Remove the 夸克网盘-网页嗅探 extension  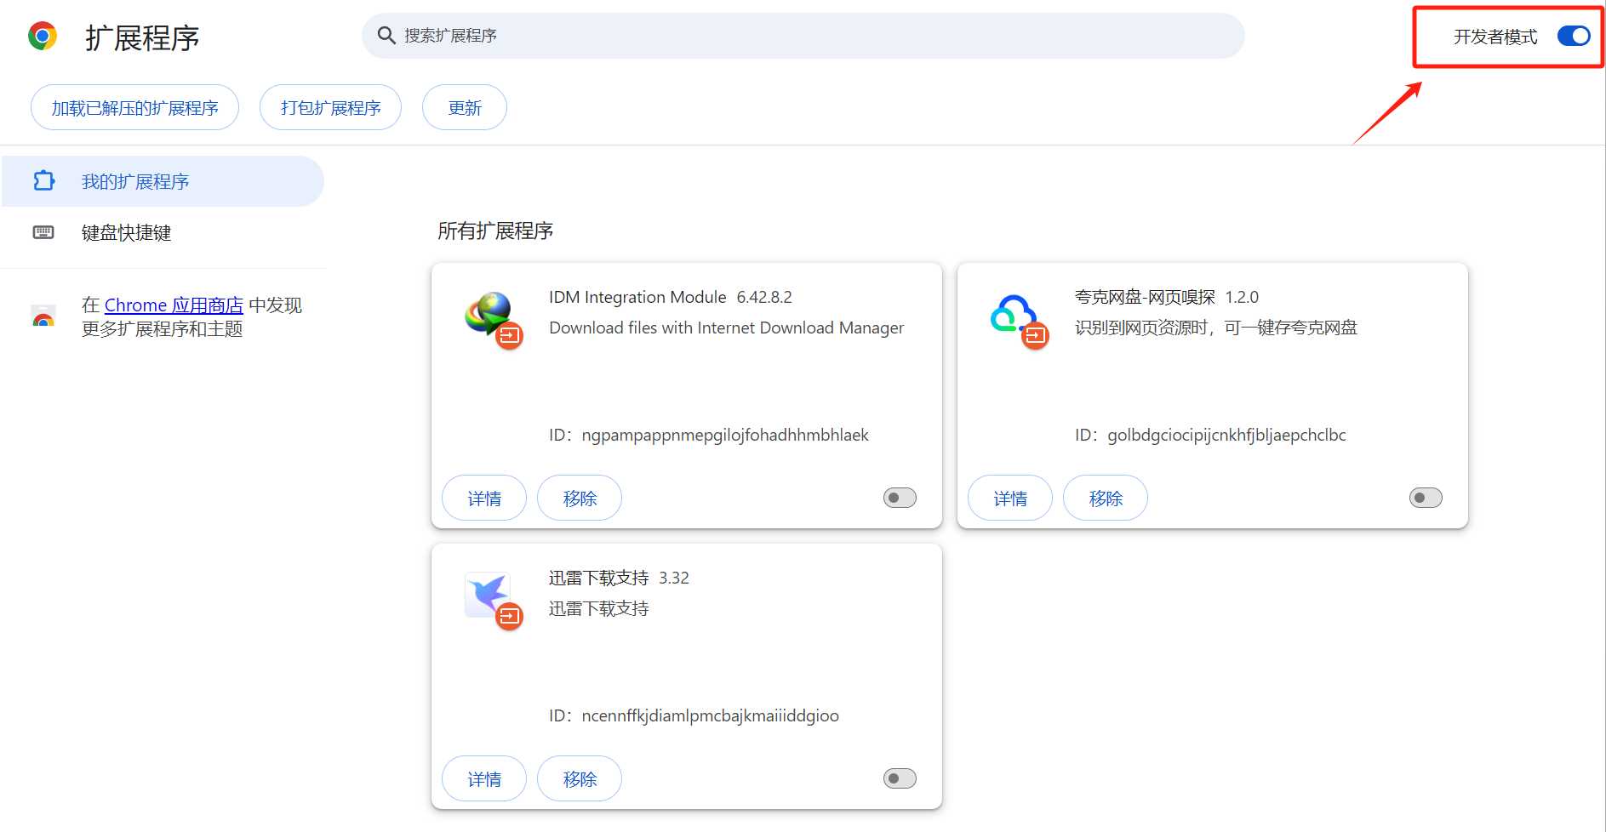(1106, 498)
